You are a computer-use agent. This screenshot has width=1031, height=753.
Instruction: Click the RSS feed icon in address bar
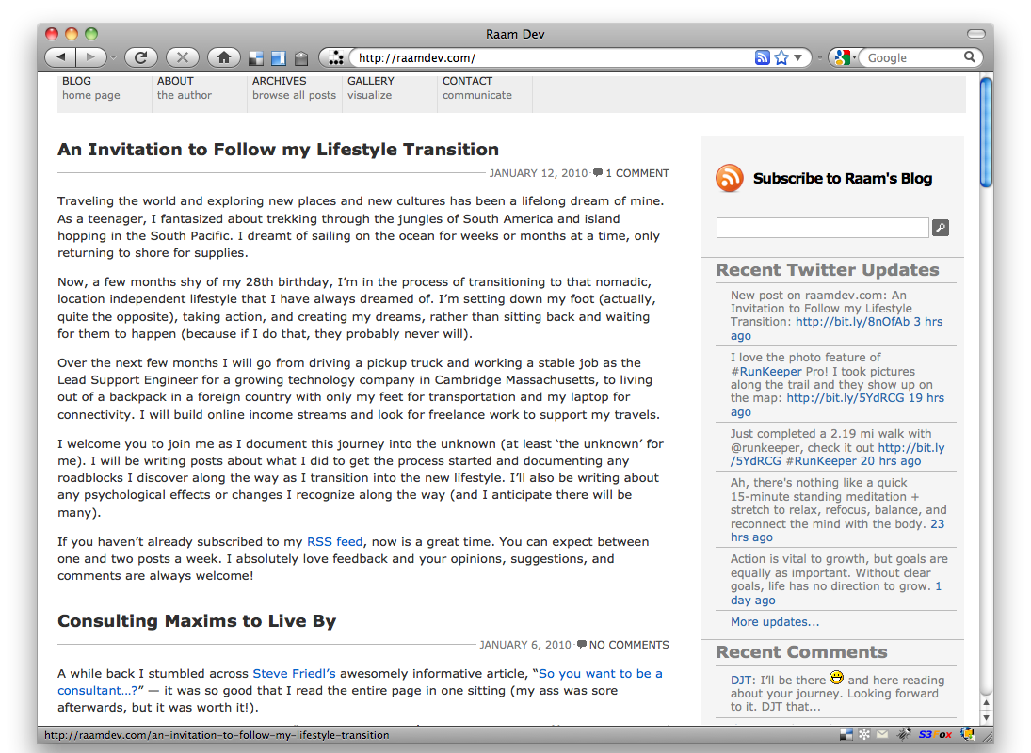(763, 57)
